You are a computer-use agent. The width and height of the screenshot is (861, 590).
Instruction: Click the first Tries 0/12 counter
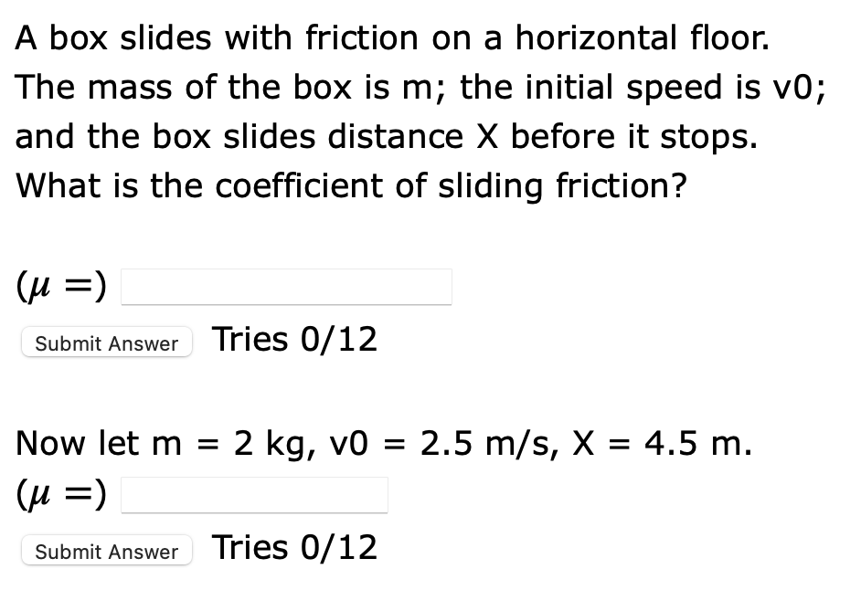tap(294, 339)
